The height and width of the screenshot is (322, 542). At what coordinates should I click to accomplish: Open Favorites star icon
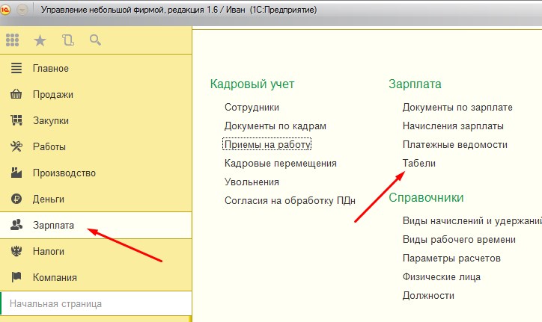tap(40, 41)
